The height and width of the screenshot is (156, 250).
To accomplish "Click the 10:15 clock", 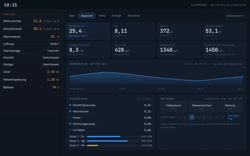I will point(10,5).
